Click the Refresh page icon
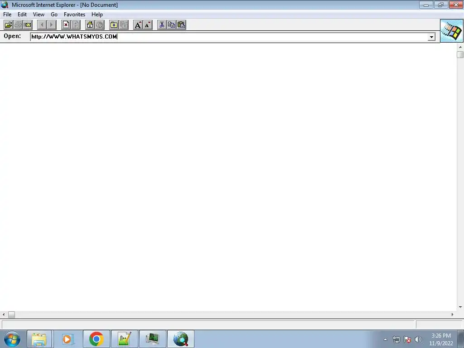464x348 pixels. [x=76, y=25]
